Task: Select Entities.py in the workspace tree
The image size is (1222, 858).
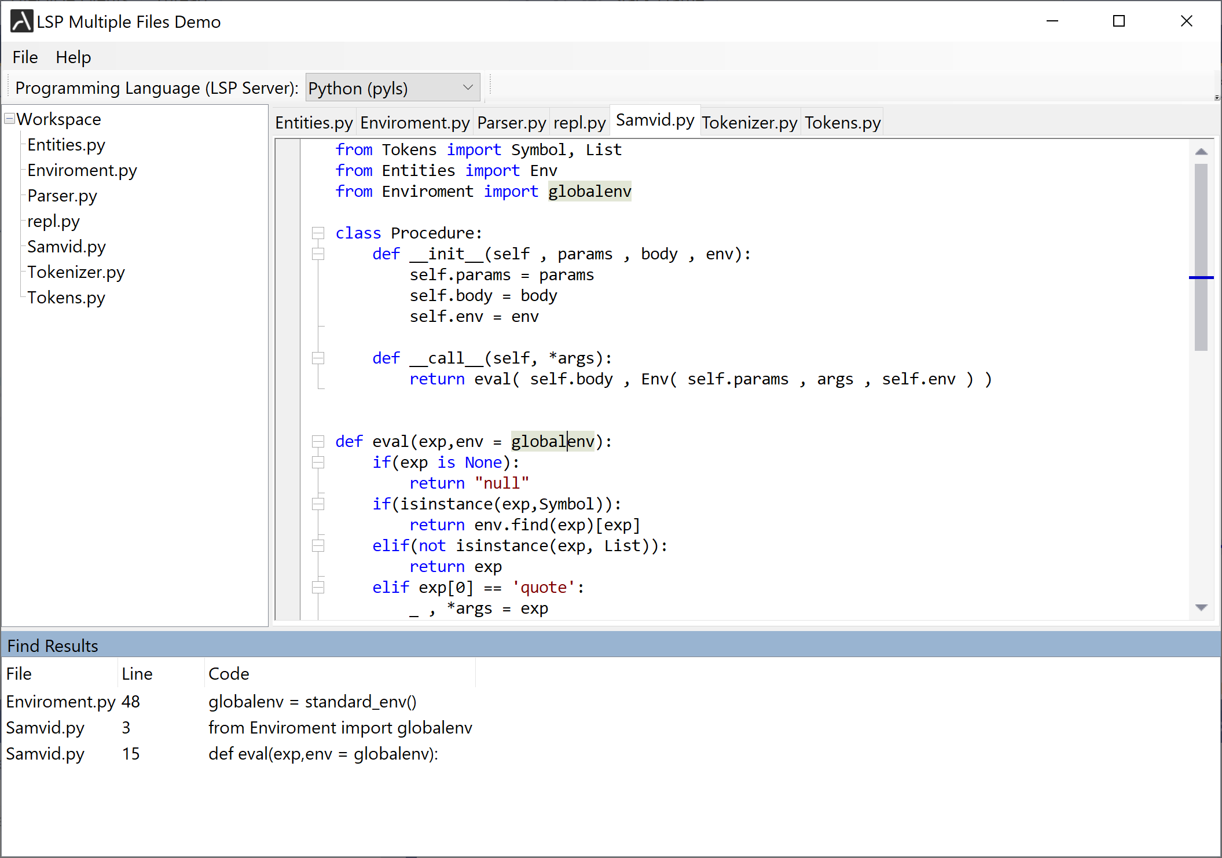Action: [x=66, y=144]
